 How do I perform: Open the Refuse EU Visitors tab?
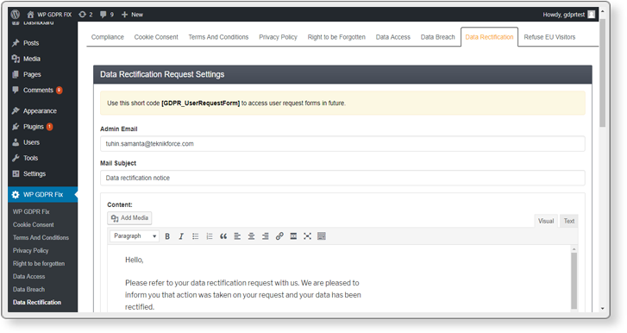(550, 37)
